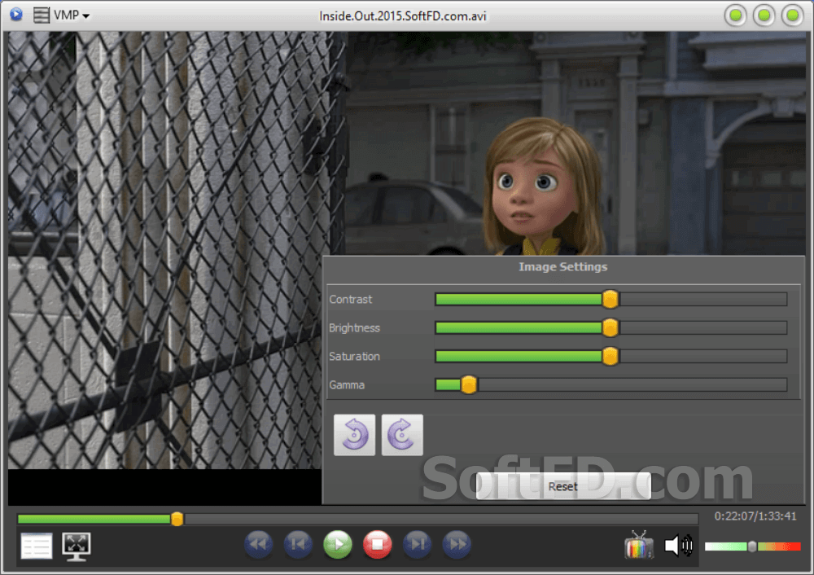Click the middle green window button
This screenshot has width=814, height=575.
click(x=764, y=15)
